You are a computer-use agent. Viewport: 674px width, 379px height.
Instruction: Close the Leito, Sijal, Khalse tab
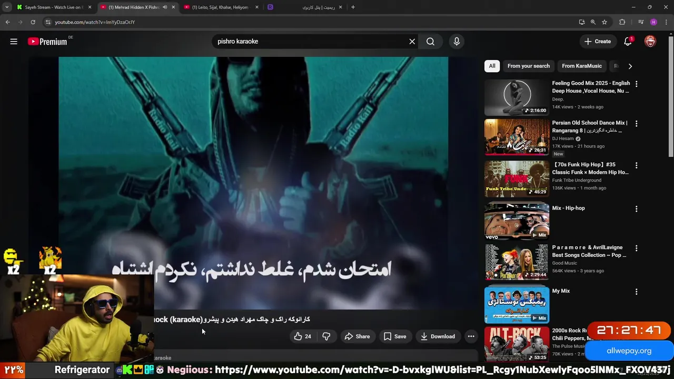point(257,7)
